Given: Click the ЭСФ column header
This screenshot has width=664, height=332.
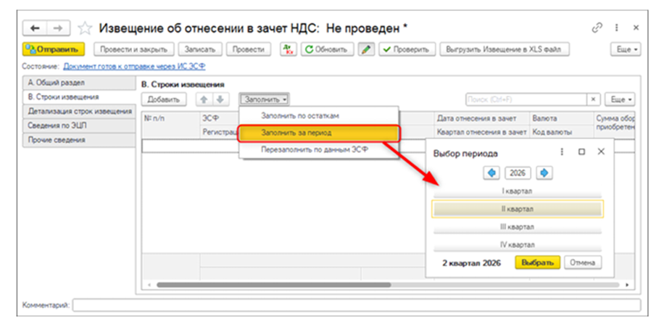Looking at the screenshot, I should (x=220, y=119).
